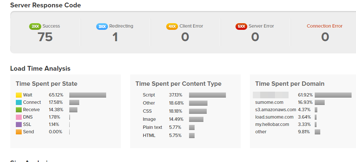Click the purple SSL color swatch
The height and width of the screenshot is (162, 356).
tap(19, 124)
